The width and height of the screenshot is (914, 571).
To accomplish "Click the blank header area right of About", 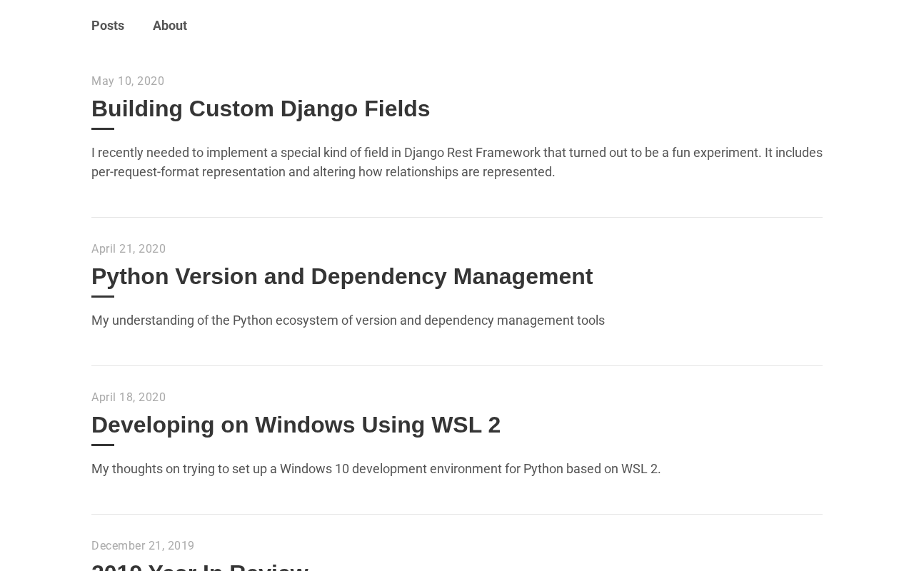I will (500, 26).
